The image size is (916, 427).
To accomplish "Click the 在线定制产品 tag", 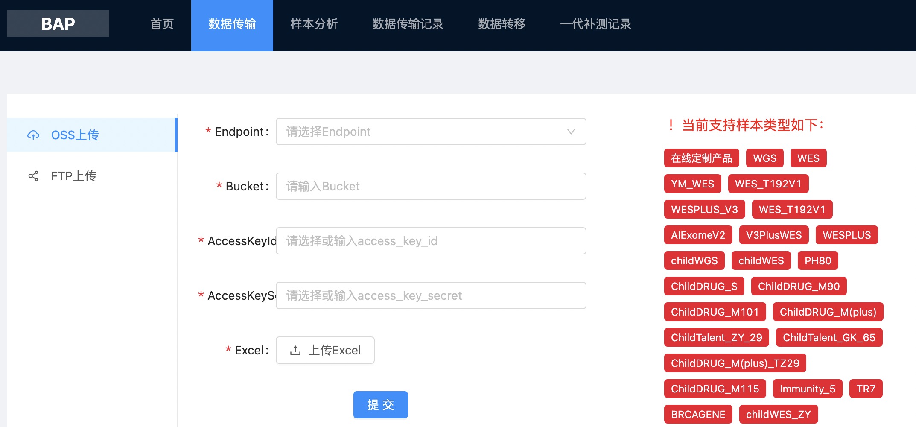I will 702,158.
